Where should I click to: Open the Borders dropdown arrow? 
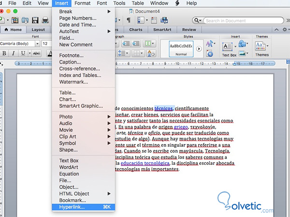tap(142, 54)
